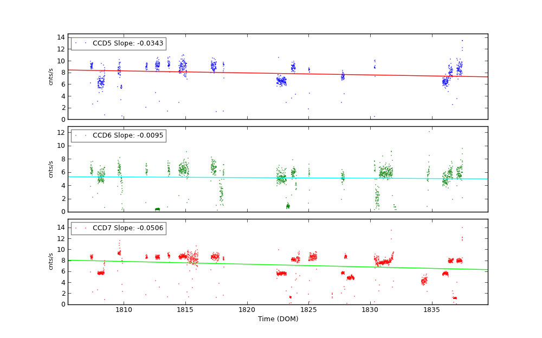Click the CCD5 Slope legend box
The height and width of the screenshot is (338, 542).
[x=118, y=43]
